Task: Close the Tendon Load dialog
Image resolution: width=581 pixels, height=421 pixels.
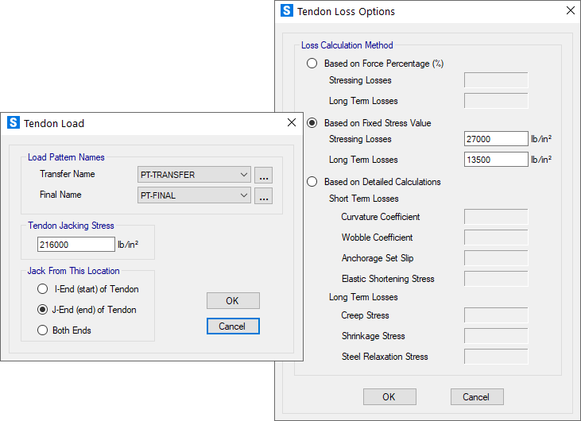Action: click(x=291, y=123)
